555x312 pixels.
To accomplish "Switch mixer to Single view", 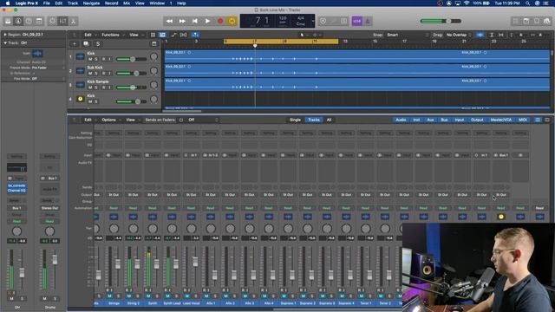I will [295, 120].
